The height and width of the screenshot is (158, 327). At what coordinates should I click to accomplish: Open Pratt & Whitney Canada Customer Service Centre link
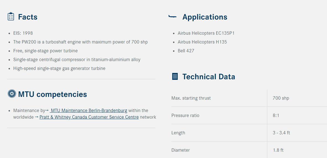[89, 117]
